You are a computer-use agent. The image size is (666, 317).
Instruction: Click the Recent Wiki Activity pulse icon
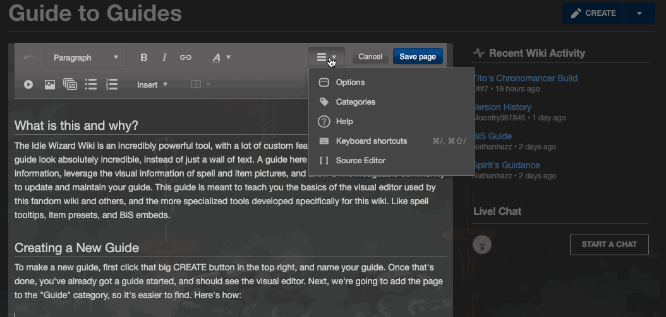479,54
